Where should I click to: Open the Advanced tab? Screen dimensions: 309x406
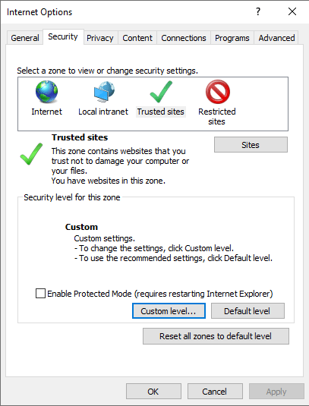pyautogui.click(x=276, y=38)
